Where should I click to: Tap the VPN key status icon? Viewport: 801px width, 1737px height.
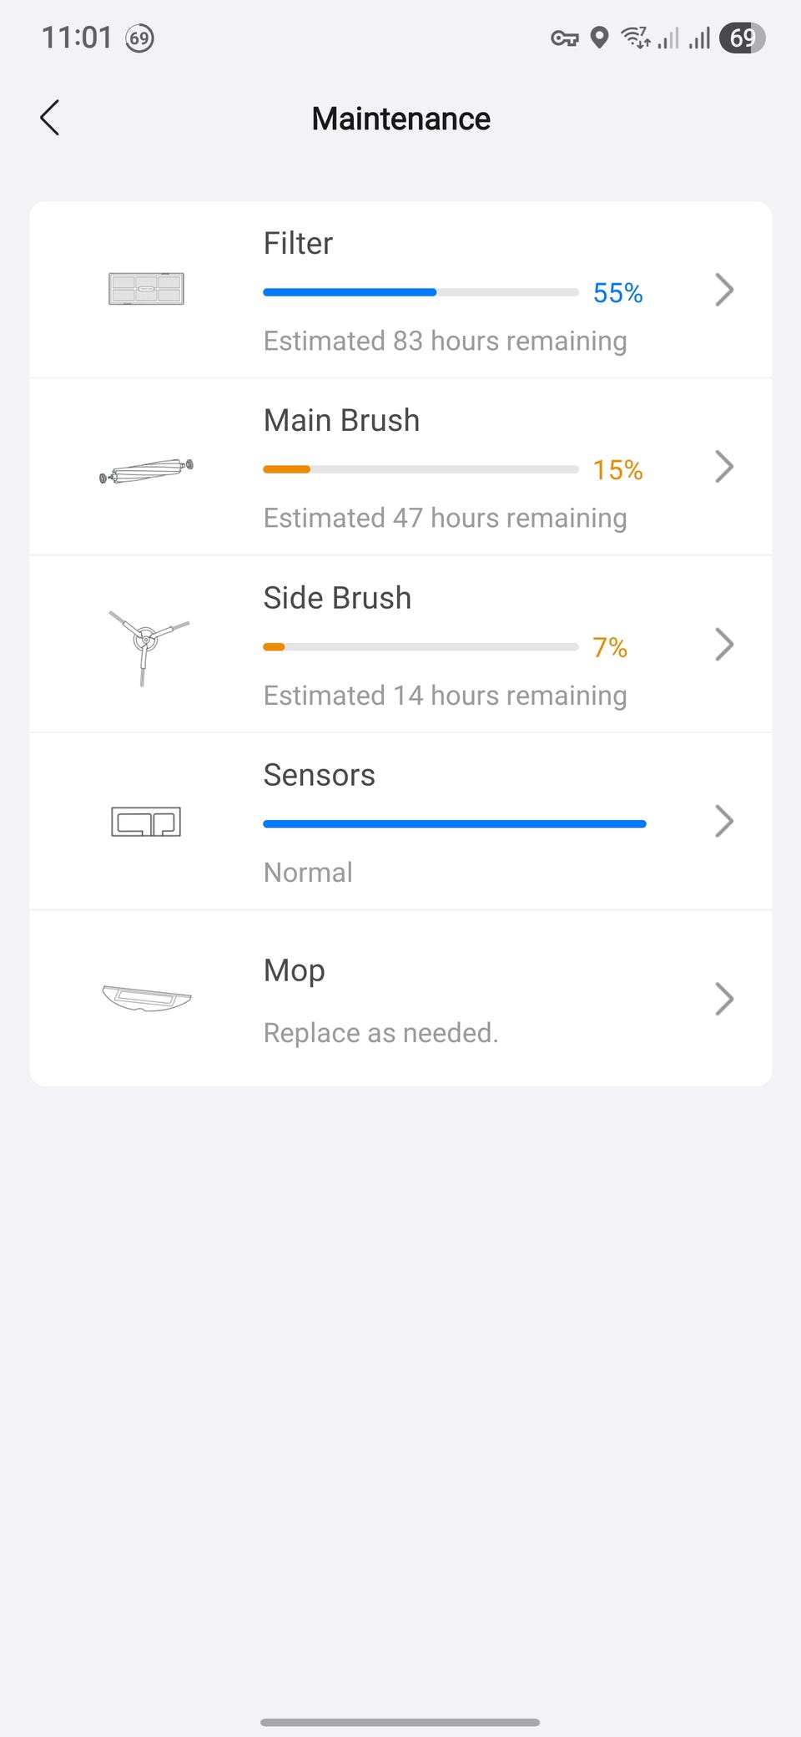tap(564, 38)
